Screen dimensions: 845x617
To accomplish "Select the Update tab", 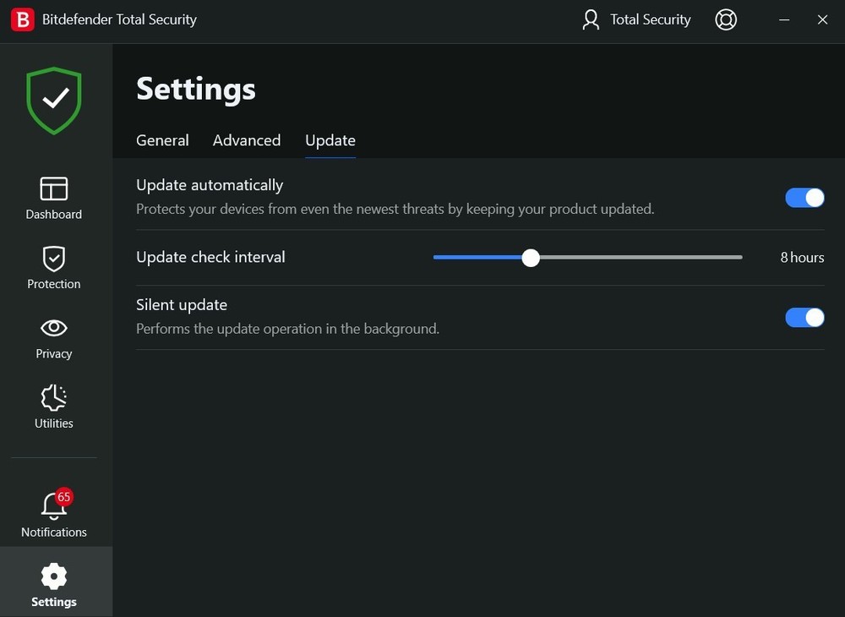I will coord(330,140).
